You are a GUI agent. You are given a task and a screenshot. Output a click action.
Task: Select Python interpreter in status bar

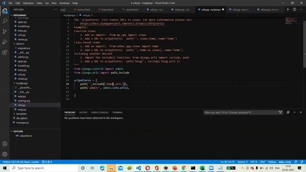pyautogui.click(x=21, y=162)
